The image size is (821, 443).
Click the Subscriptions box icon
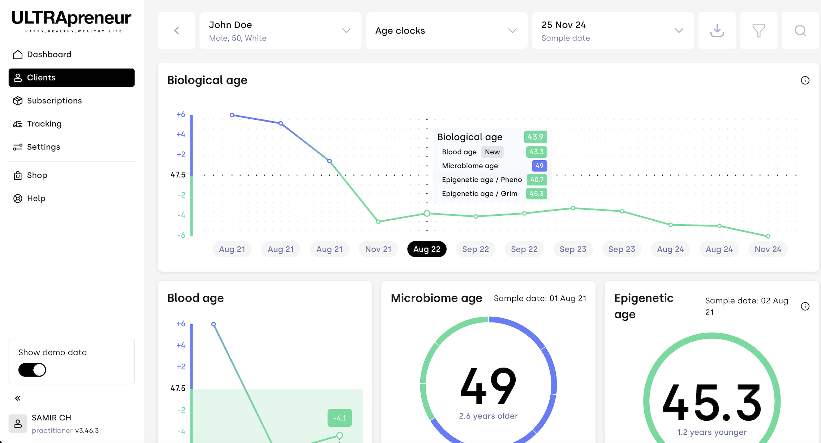click(18, 101)
